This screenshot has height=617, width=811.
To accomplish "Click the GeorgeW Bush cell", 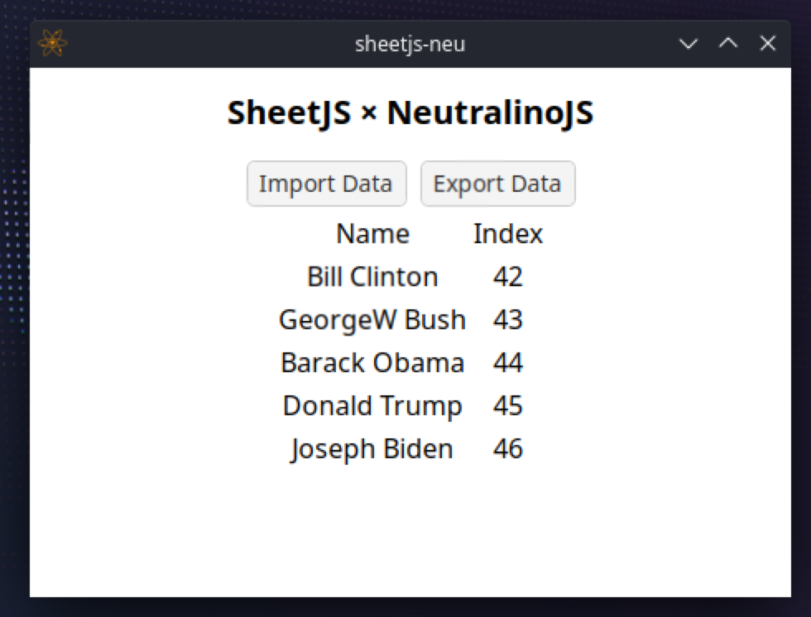I will (372, 319).
